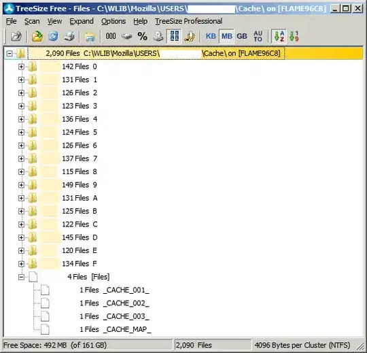Switch size unit to MB
The image size is (367, 353).
[x=226, y=36]
